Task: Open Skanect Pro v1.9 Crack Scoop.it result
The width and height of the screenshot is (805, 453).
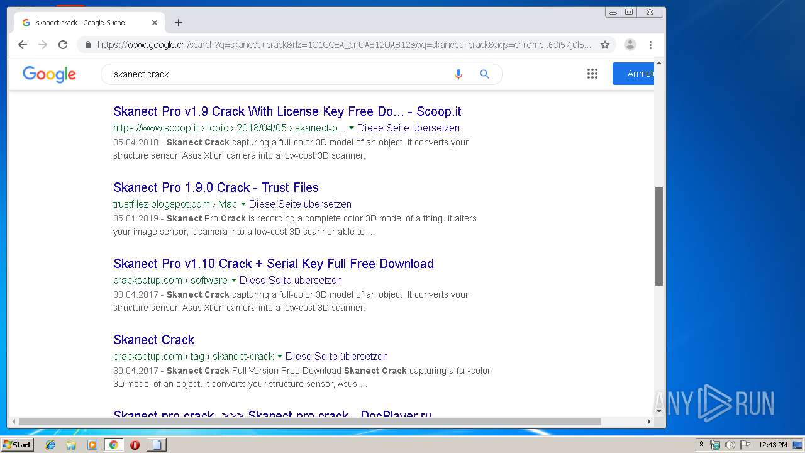Action: point(287,111)
